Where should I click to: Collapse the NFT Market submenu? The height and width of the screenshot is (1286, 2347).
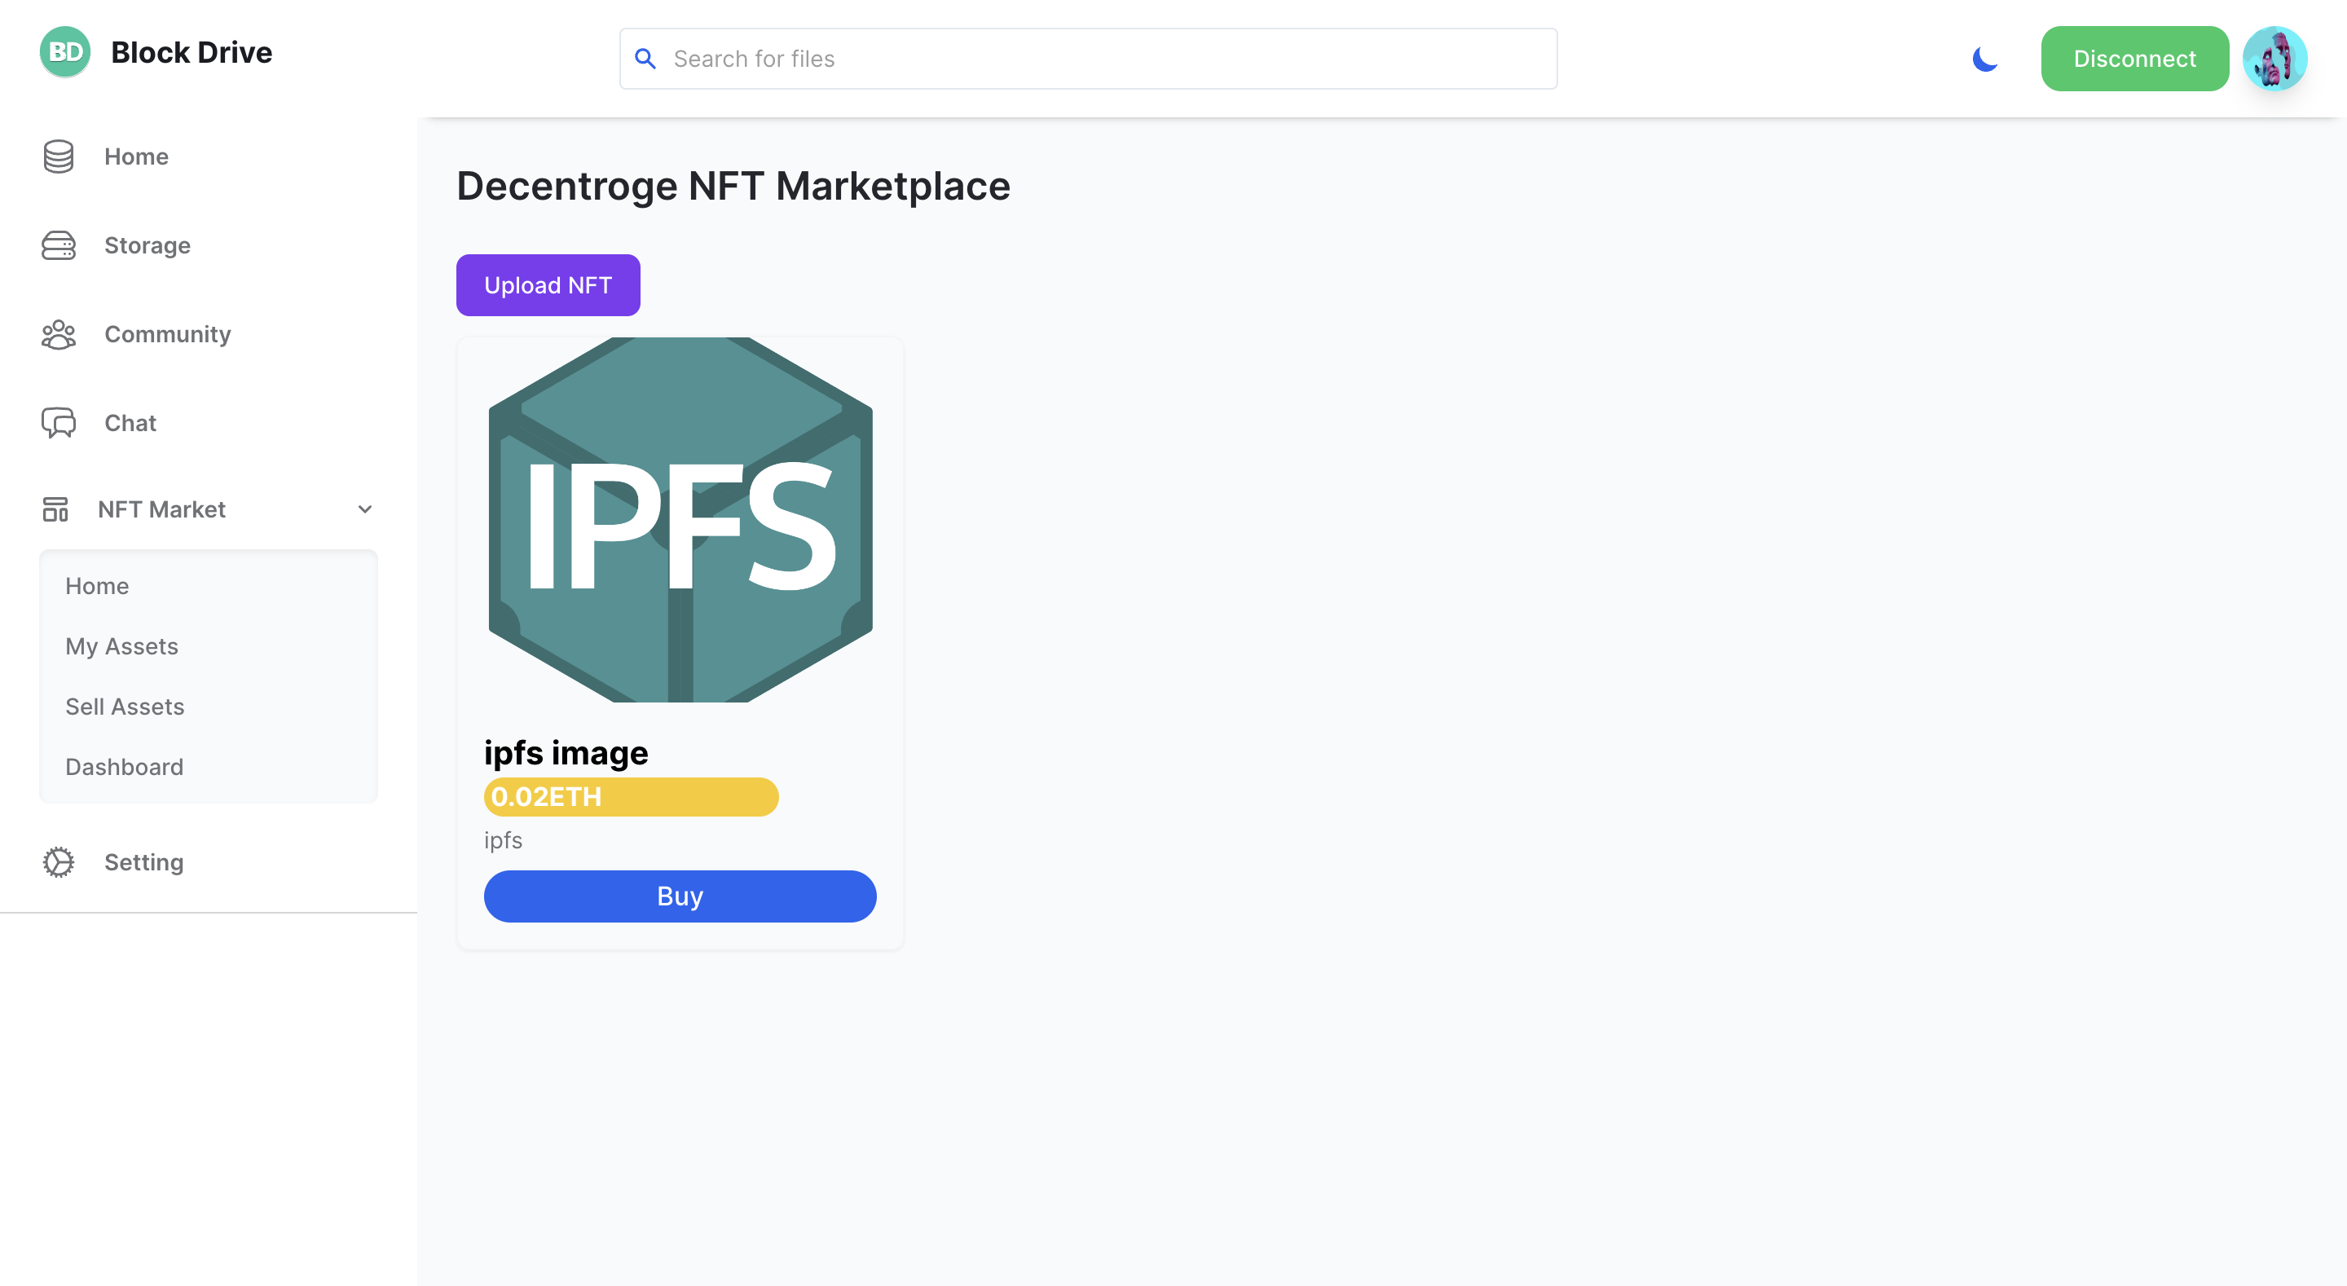click(x=364, y=509)
